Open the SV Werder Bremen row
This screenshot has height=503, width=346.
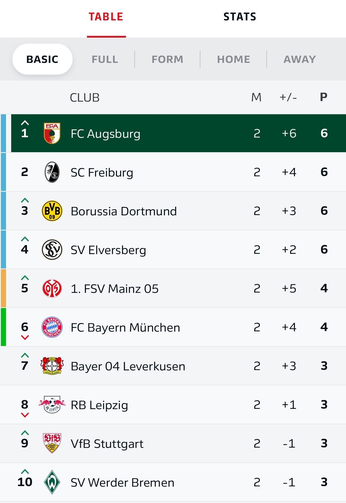(173, 482)
